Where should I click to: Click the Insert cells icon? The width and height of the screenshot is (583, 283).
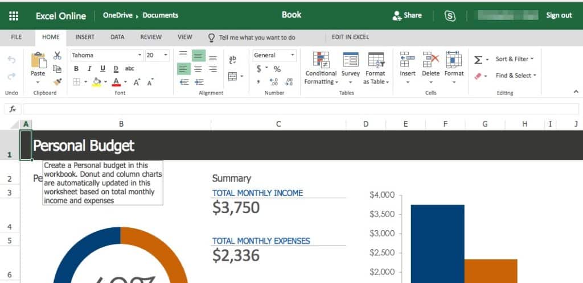point(408,59)
